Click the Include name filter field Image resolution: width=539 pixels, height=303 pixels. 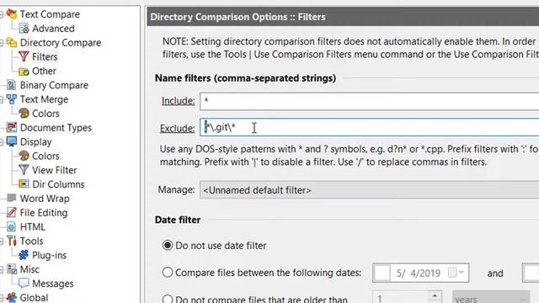[369, 101]
